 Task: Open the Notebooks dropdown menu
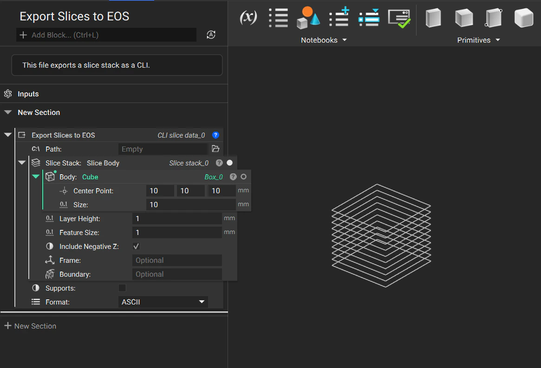pyautogui.click(x=345, y=40)
